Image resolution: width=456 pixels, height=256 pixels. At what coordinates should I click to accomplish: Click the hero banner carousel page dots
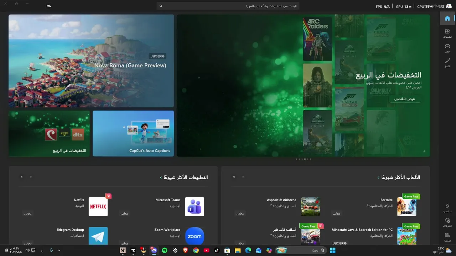pos(304,159)
